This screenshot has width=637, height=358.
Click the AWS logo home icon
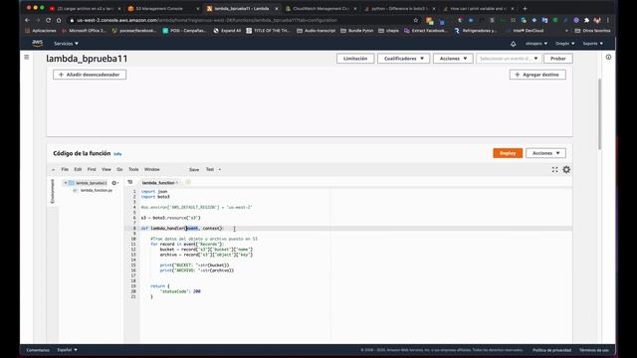point(38,43)
